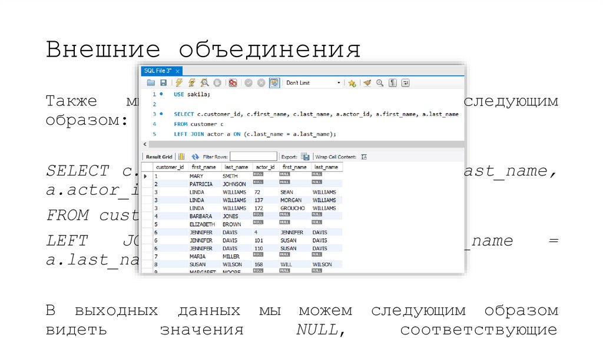Viewport: 603px width, 338px height.
Task: Focus the Filter Rows input field
Action: (x=253, y=156)
